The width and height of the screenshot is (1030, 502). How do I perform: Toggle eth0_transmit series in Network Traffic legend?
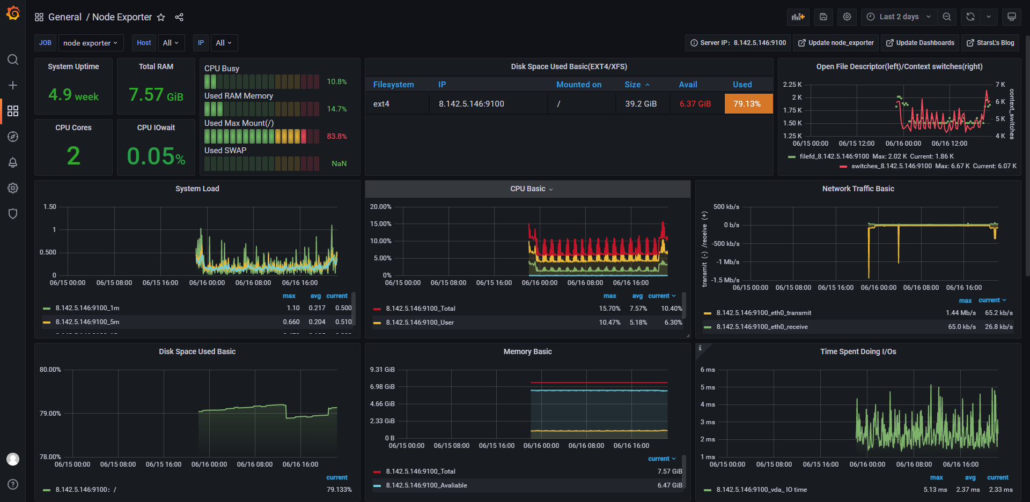[x=763, y=313]
